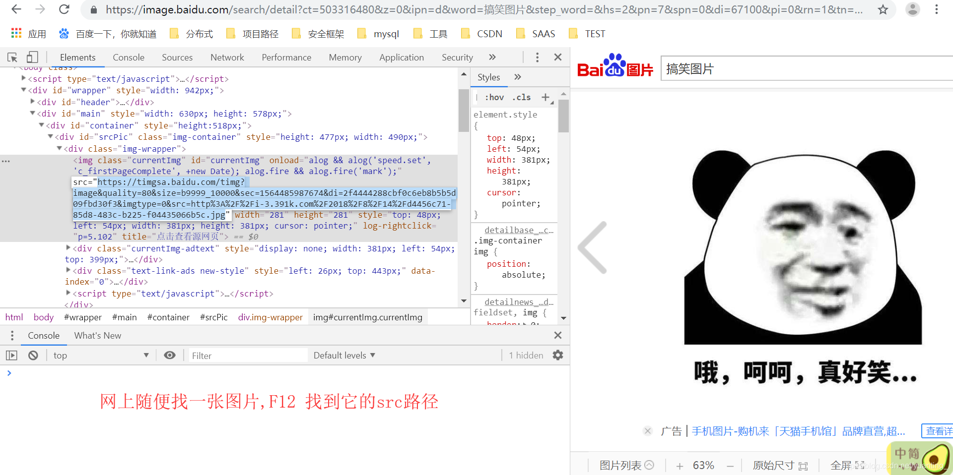Viewport: 953px width, 475px height.
Task: Expand the div#header tree node
Action: click(x=32, y=102)
